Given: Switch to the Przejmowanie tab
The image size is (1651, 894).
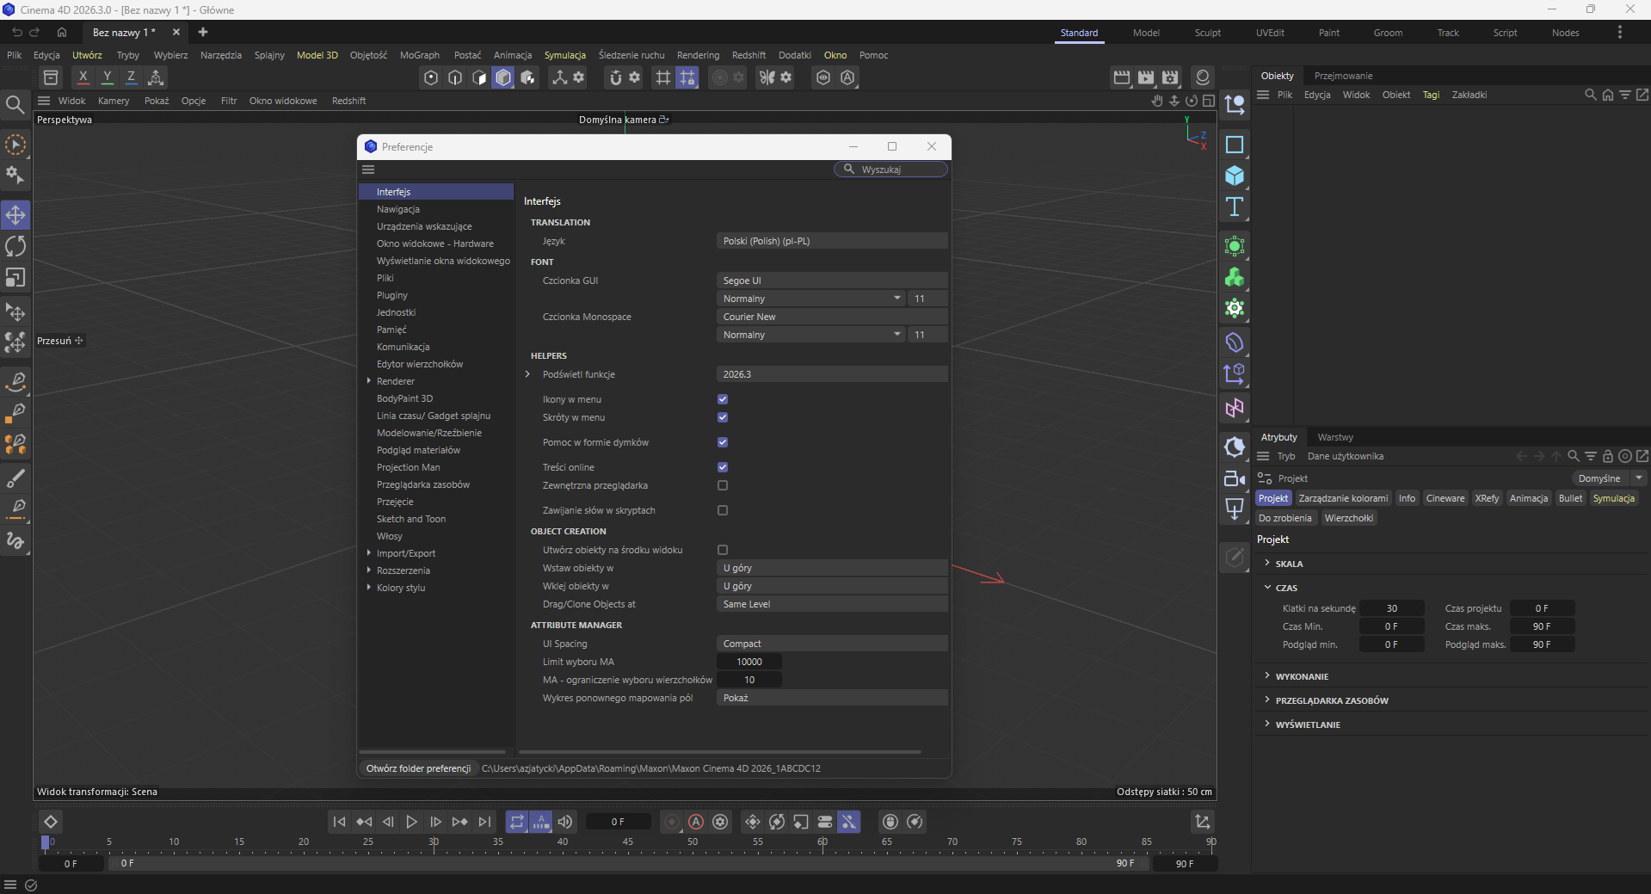Looking at the screenshot, I should click(x=1343, y=76).
